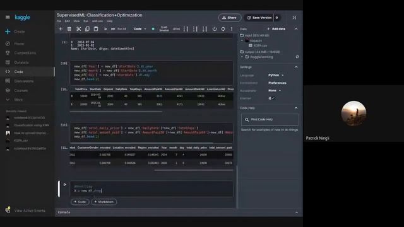Viewport: 404px width, 227px height.
Task: Restart session with the refresh icon
Action: [x=223, y=29]
